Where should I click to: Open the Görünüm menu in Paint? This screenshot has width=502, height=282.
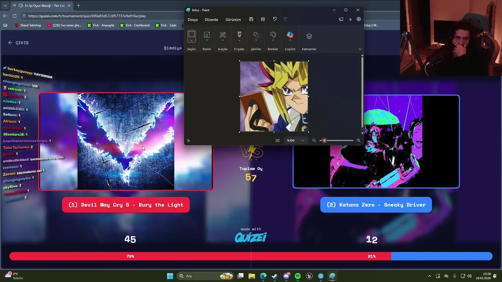(x=233, y=20)
